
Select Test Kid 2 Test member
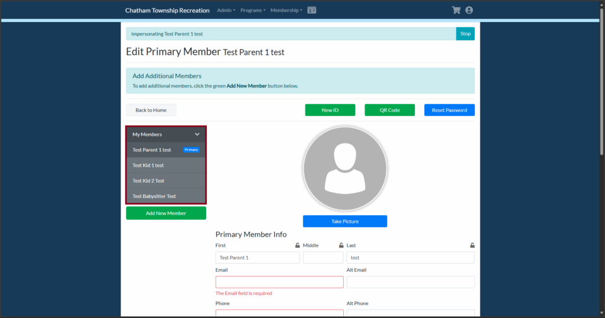[166, 181]
